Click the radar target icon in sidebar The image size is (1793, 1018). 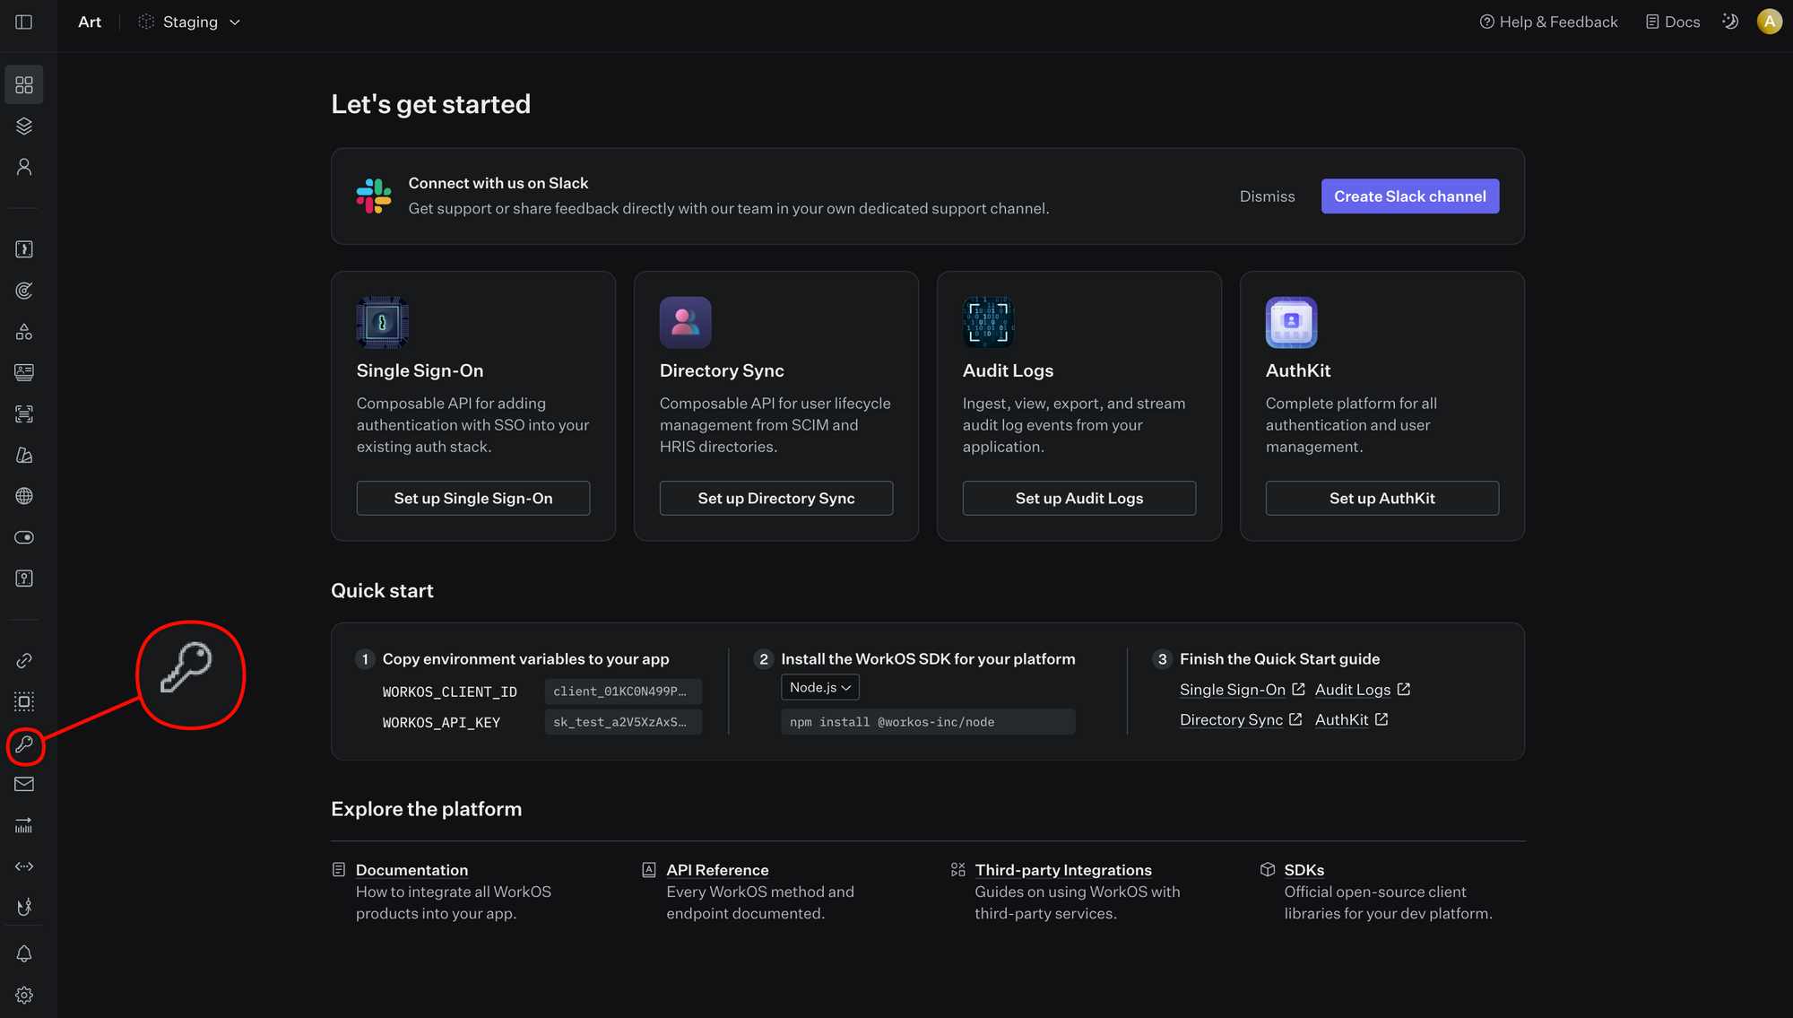pyautogui.click(x=24, y=291)
